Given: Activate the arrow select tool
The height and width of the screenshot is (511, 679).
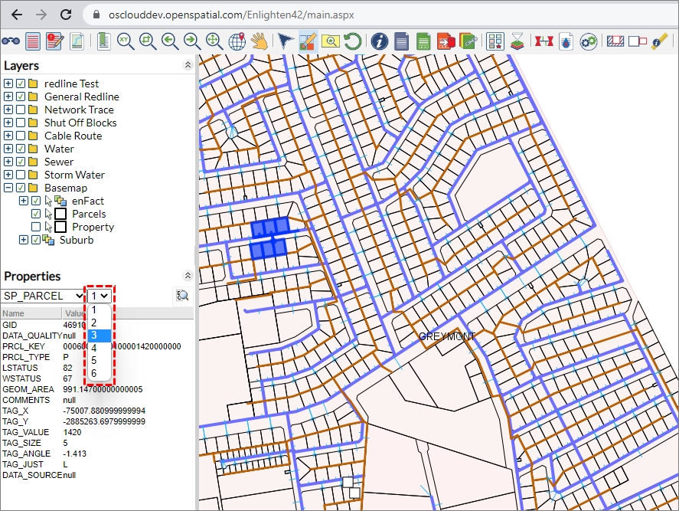Looking at the screenshot, I should [x=286, y=41].
